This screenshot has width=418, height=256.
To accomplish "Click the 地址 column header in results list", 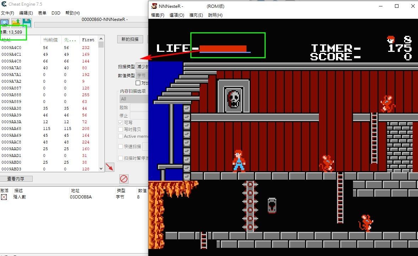I will pos(20,40).
